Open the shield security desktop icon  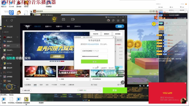click(x=12, y=13)
